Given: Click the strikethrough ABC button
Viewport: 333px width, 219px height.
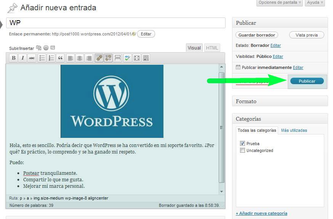Looking at the screenshot, I should click(x=32, y=58).
